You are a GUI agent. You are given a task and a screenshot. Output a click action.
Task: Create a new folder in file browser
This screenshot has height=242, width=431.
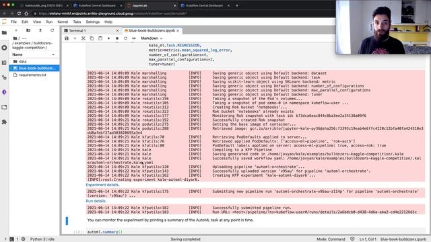28,30
